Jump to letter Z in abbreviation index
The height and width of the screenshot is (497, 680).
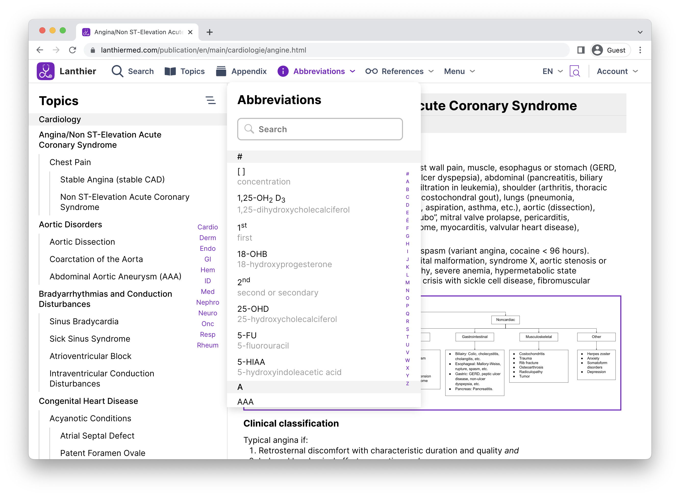point(408,383)
